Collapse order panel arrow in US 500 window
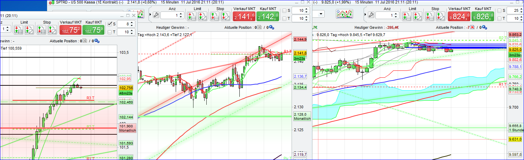 click(150, 15)
